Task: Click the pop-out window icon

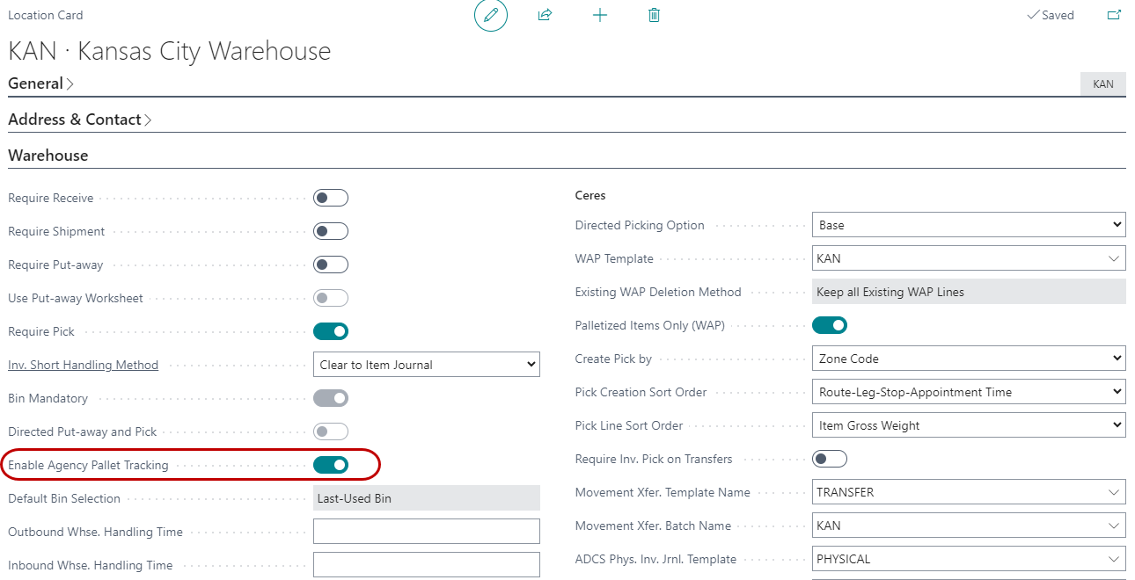Action: pos(1114,15)
